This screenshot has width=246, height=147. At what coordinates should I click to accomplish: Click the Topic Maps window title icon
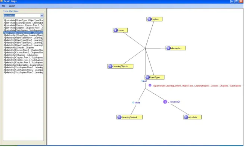click(x=1, y=1)
